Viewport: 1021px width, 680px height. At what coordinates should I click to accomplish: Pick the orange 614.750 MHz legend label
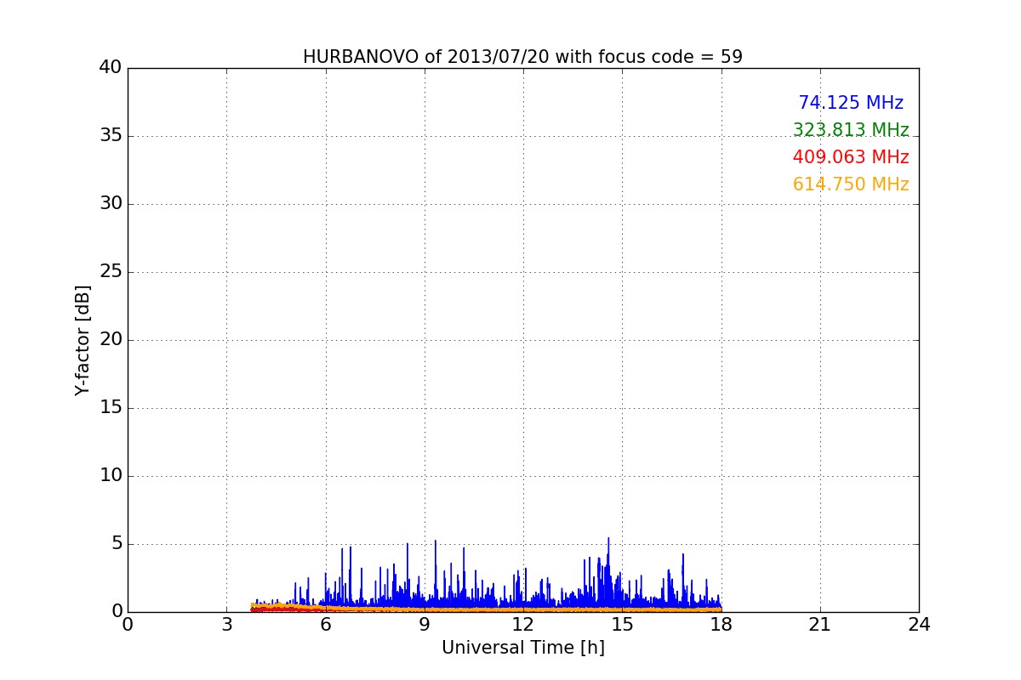click(x=851, y=184)
